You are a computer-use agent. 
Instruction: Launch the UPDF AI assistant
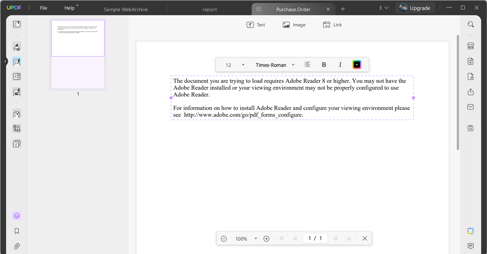(470, 231)
